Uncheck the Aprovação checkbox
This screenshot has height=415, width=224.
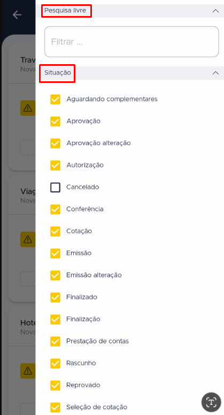[55, 121]
